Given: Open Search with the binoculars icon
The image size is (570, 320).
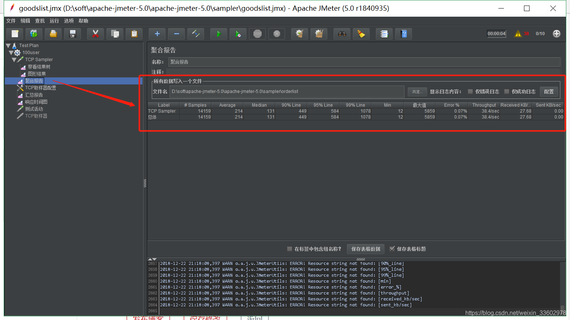Looking at the screenshot, I should pos(342,34).
